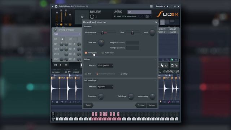
Task: Toggle the Blur option
Action: coord(88,74)
